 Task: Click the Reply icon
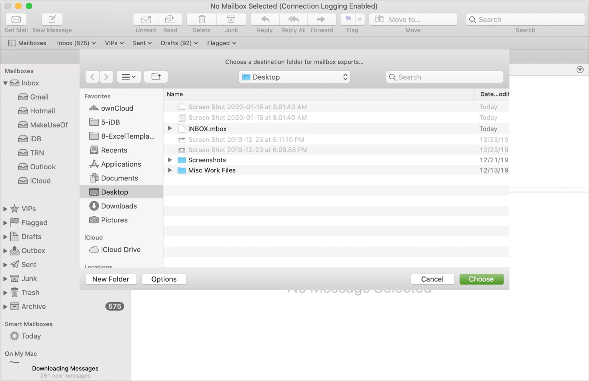pos(264,19)
